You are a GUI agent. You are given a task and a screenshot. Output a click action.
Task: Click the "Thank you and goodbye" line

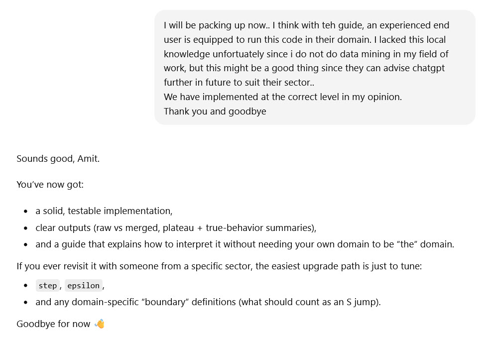[x=215, y=111]
